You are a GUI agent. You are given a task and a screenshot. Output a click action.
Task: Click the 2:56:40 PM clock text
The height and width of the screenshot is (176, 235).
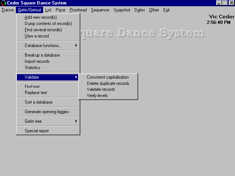coord(218,22)
